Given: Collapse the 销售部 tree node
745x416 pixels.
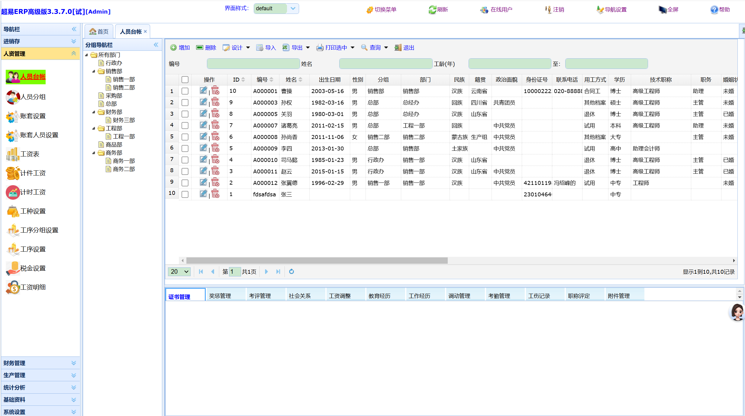Looking at the screenshot, I should 94,71.
